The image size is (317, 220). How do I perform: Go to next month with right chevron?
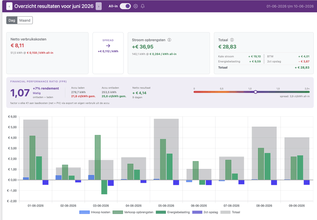(99, 6)
